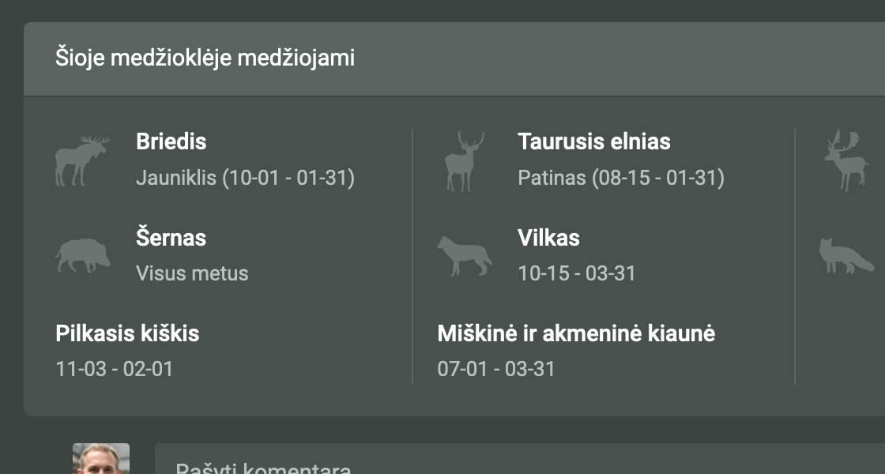885x474 pixels.
Task: Open the Vilkas species entry
Action: click(x=548, y=238)
